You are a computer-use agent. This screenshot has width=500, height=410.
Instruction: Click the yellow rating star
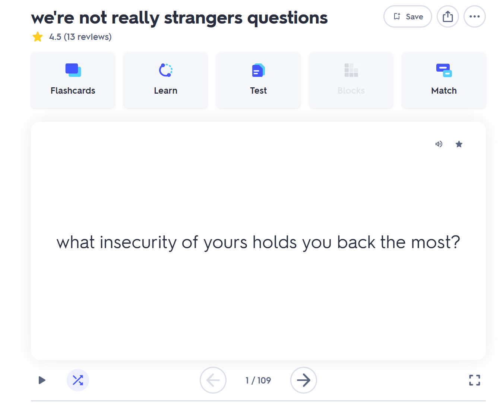pos(38,37)
